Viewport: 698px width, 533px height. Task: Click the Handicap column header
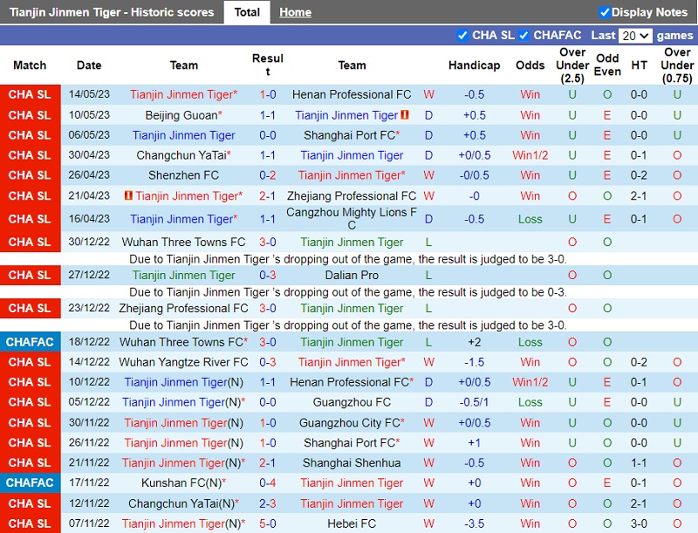tap(474, 65)
